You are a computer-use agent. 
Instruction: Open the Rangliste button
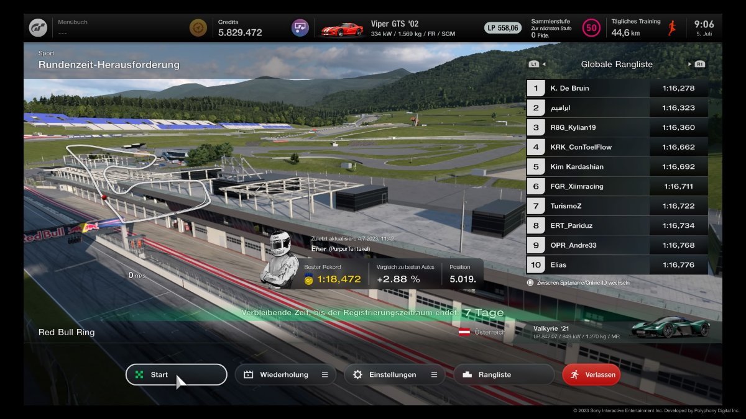[504, 375]
